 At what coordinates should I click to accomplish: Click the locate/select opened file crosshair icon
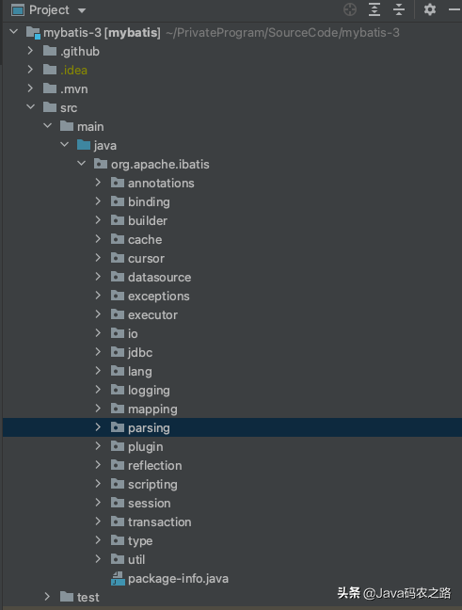[350, 9]
